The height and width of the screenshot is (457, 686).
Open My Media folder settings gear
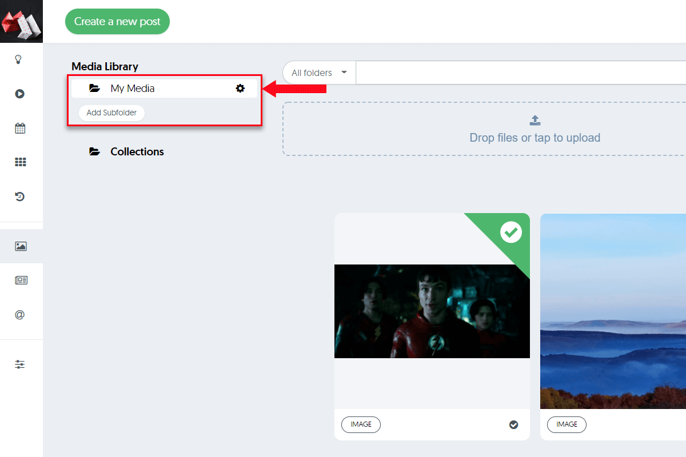[240, 88]
